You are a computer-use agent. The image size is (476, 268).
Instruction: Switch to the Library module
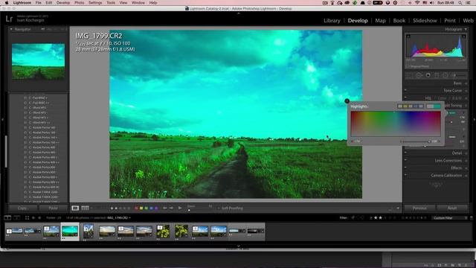[x=332, y=20]
